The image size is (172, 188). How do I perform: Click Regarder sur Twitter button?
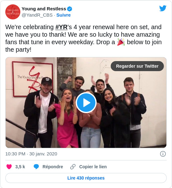pos(137,66)
